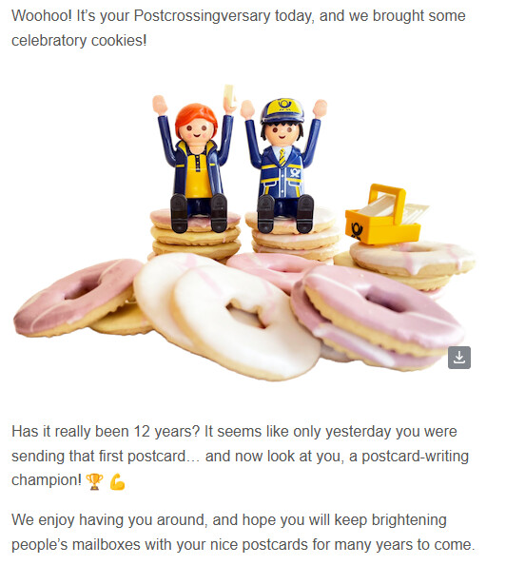This screenshot has height=565, width=506.
Task: Click the white iced ring cookie in front
Action: click(245, 321)
